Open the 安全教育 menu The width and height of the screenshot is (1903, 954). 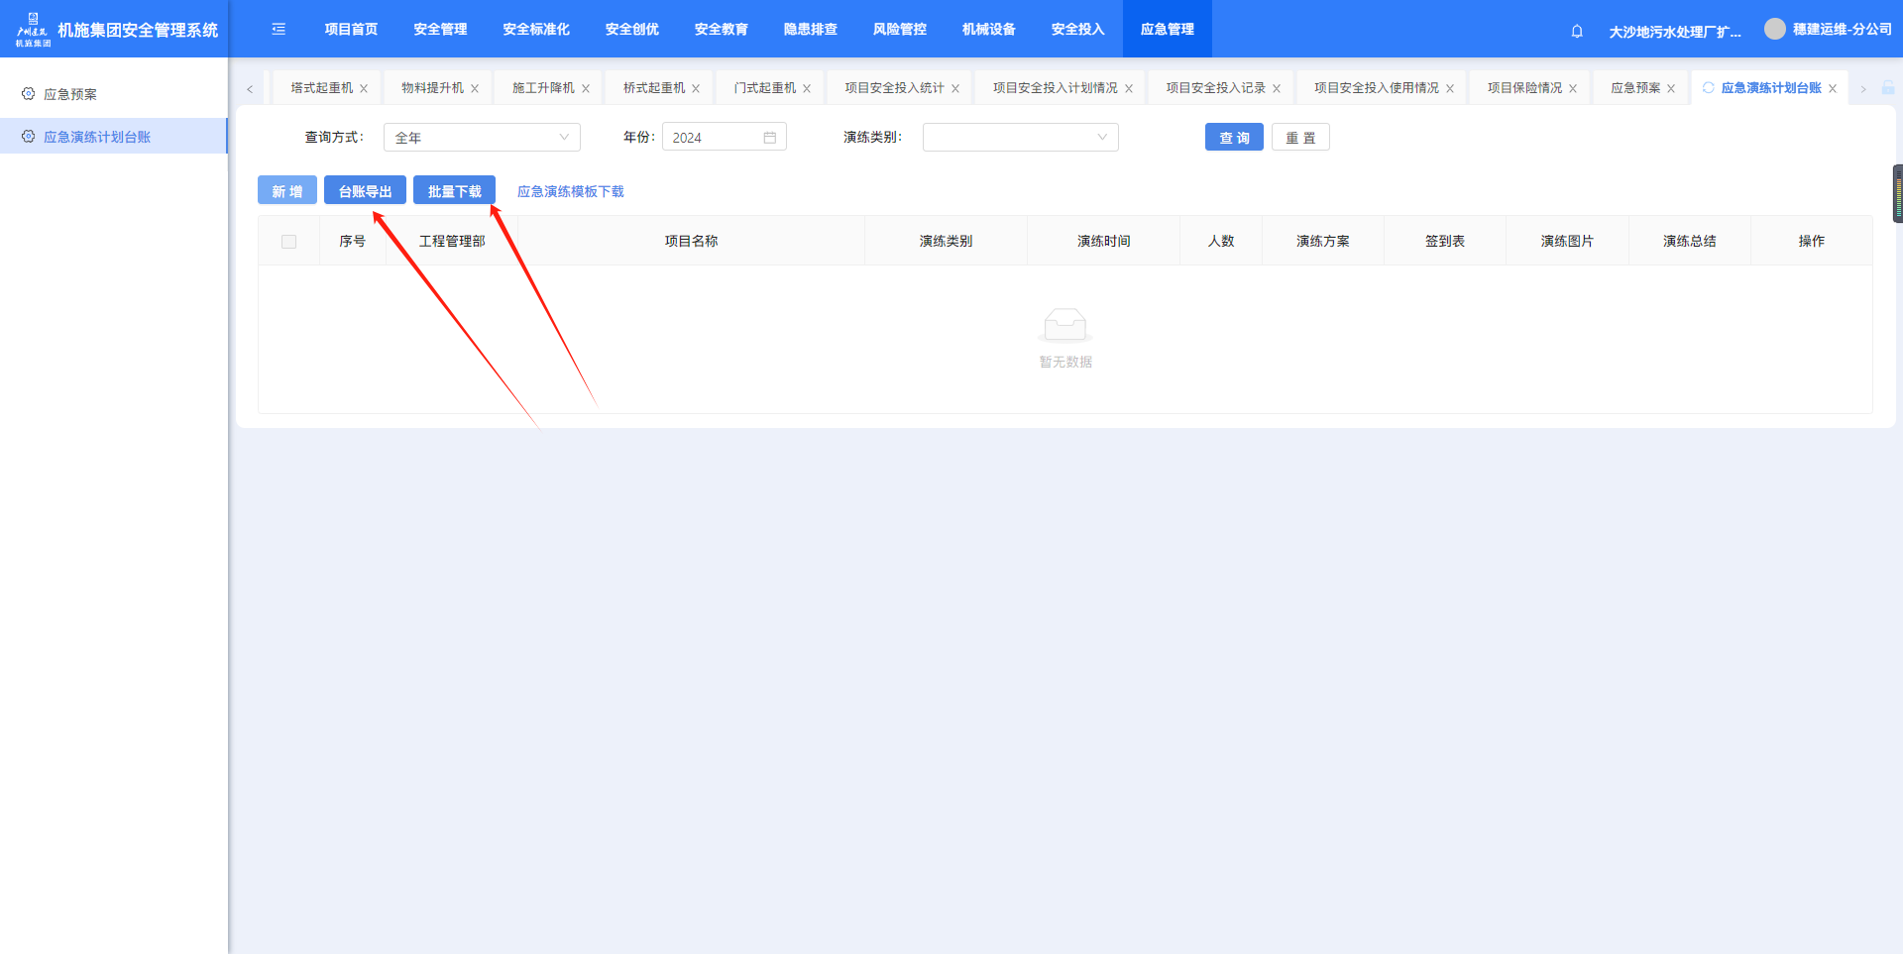pos(721,30)
